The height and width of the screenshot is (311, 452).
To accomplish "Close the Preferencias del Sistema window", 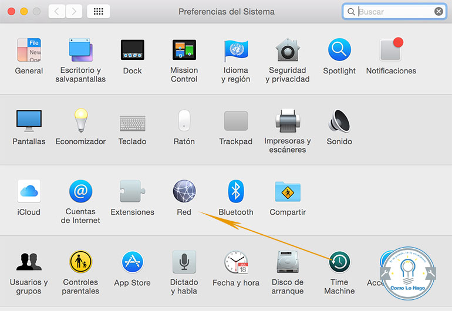I will (x=11, y=12).
